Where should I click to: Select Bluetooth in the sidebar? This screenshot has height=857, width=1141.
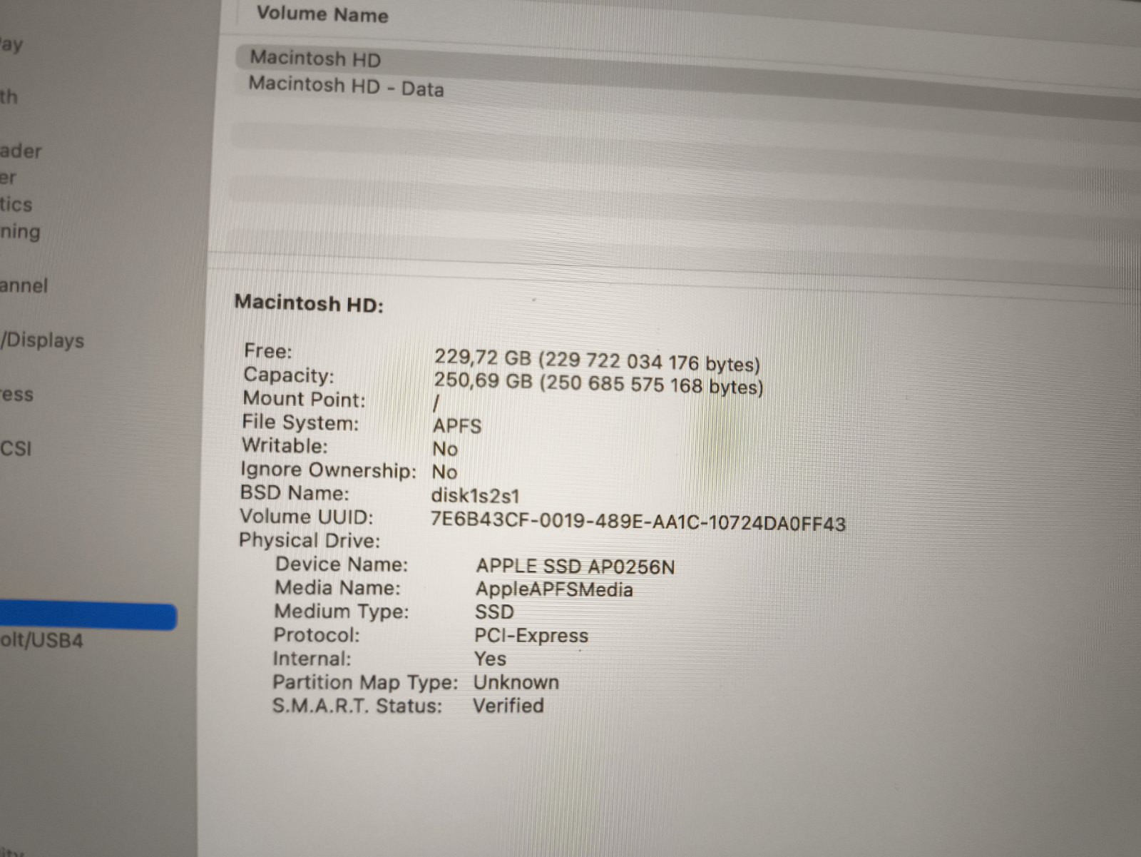tap(9, 97)
